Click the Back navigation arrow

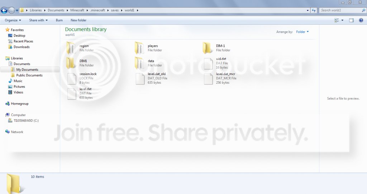[5, 10]
